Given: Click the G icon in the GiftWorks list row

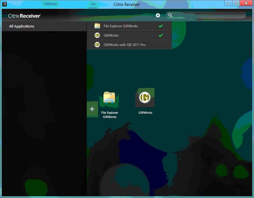Looking at the screenshot, I should coord(97,35).
